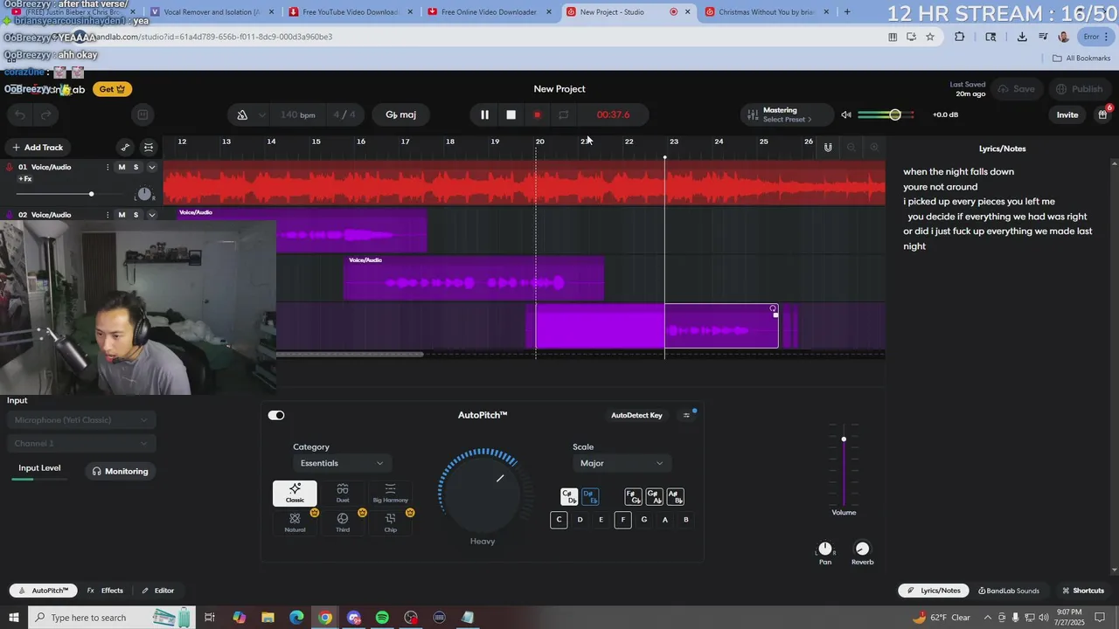Image resolution: width=1119 pixels, height=629 pixels.
Task: Select the Duet AutoPitch preset
Action: [343, 494]
